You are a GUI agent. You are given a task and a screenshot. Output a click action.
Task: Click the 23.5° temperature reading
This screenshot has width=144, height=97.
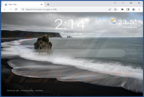(128, 22)
